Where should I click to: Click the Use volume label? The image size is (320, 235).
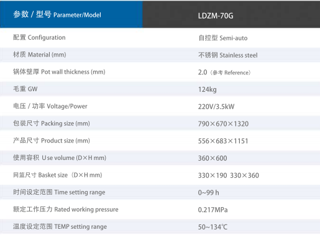click(x=60, y=157)
